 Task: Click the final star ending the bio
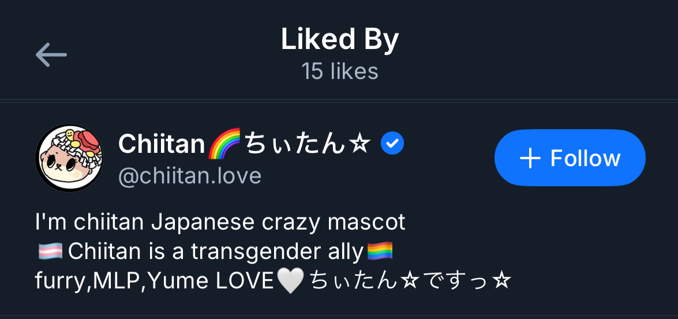[503, 282]
